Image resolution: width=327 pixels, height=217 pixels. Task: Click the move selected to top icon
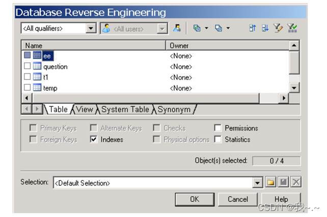(252, 28)
